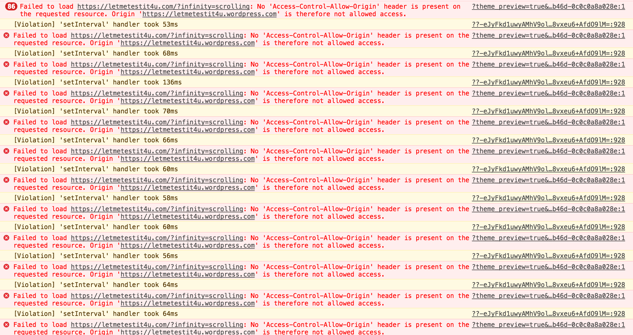Open infinity=scrolling URL in the 86-count error

[163, 6]
